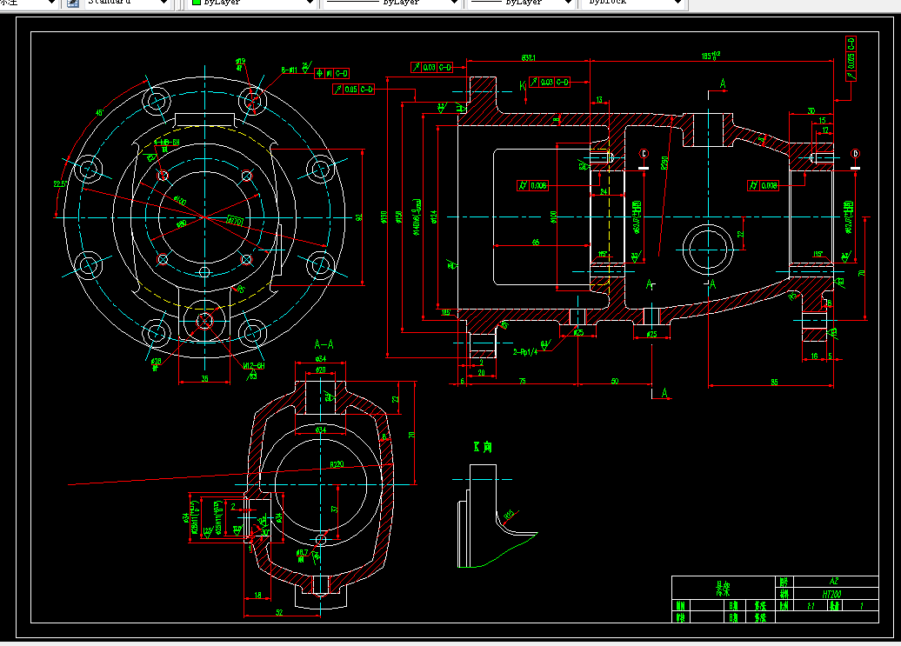Select the 92 vertical dimension
The image size is (901, 646).
[359, 217]
